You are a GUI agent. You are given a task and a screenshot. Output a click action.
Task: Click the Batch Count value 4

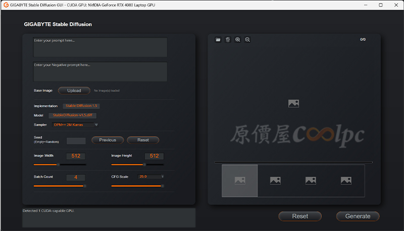coord(76,177)
